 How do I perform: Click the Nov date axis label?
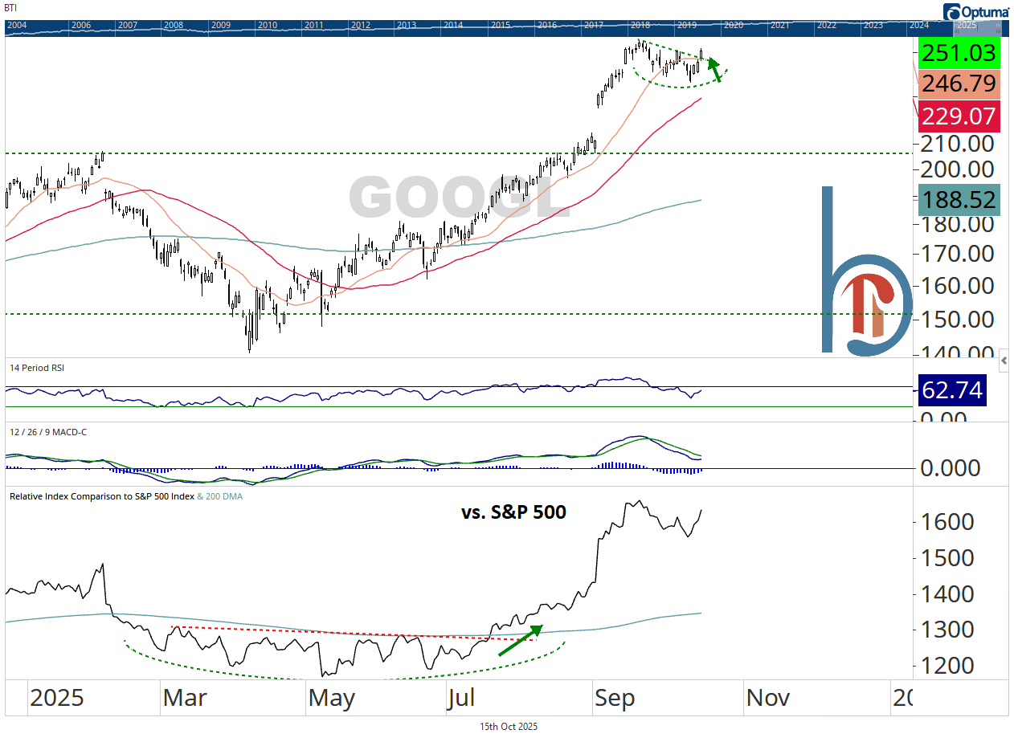coord(767,697)
